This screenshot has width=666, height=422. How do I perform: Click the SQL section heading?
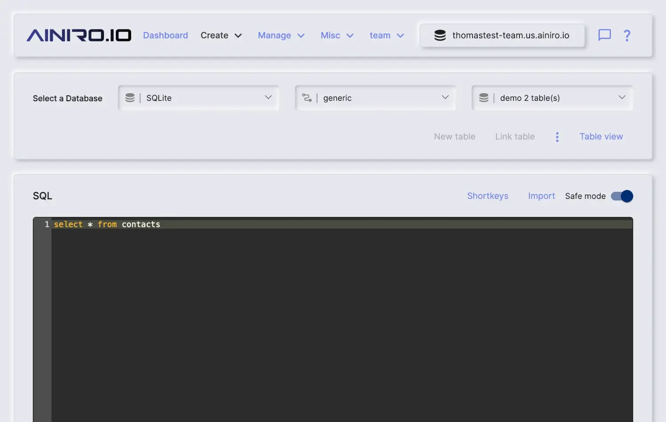coord(43,196)
